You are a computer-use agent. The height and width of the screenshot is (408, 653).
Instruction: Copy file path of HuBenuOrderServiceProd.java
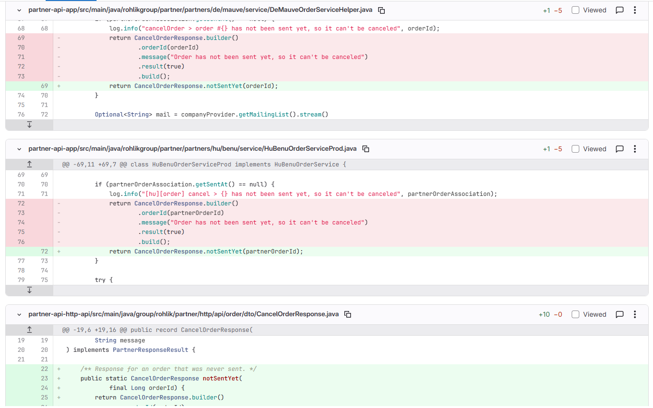pyautogui.click(x=366, y=149)
